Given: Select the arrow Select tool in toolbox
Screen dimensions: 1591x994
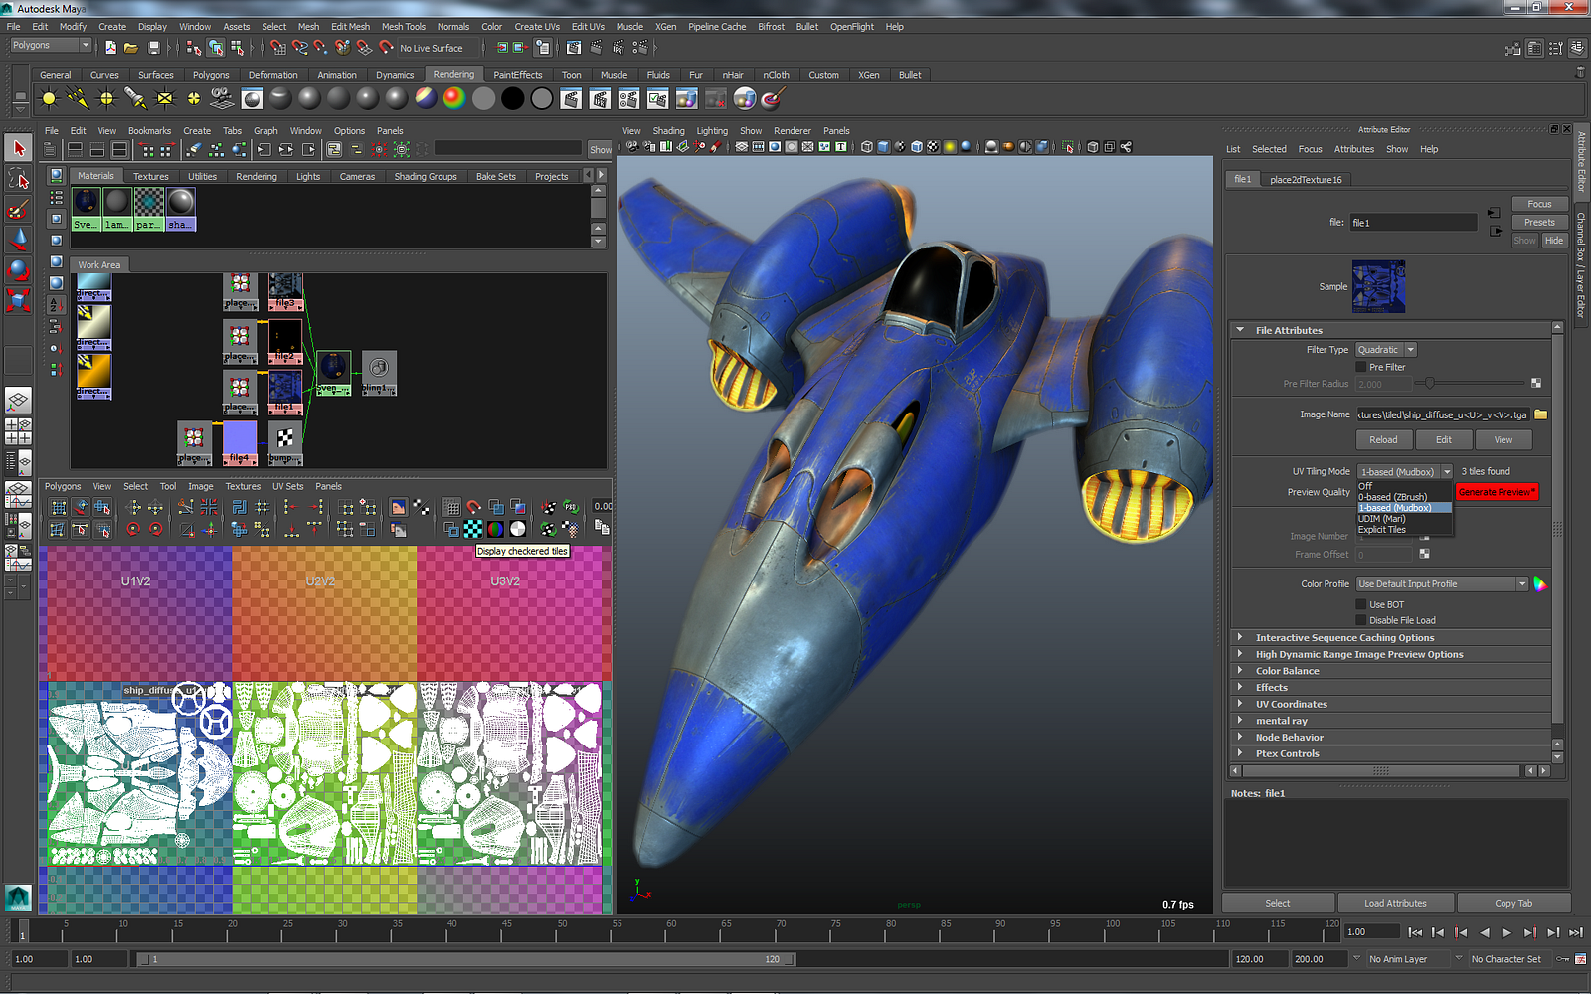Looking at the screenshot, I should point(19,149).
